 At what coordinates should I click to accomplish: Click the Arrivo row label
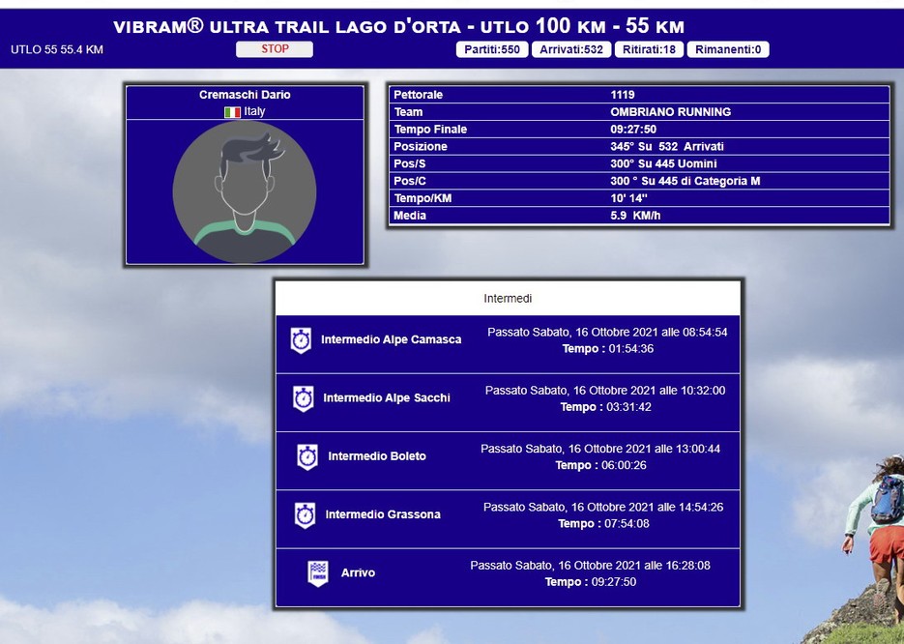click(x=358, y=572)
